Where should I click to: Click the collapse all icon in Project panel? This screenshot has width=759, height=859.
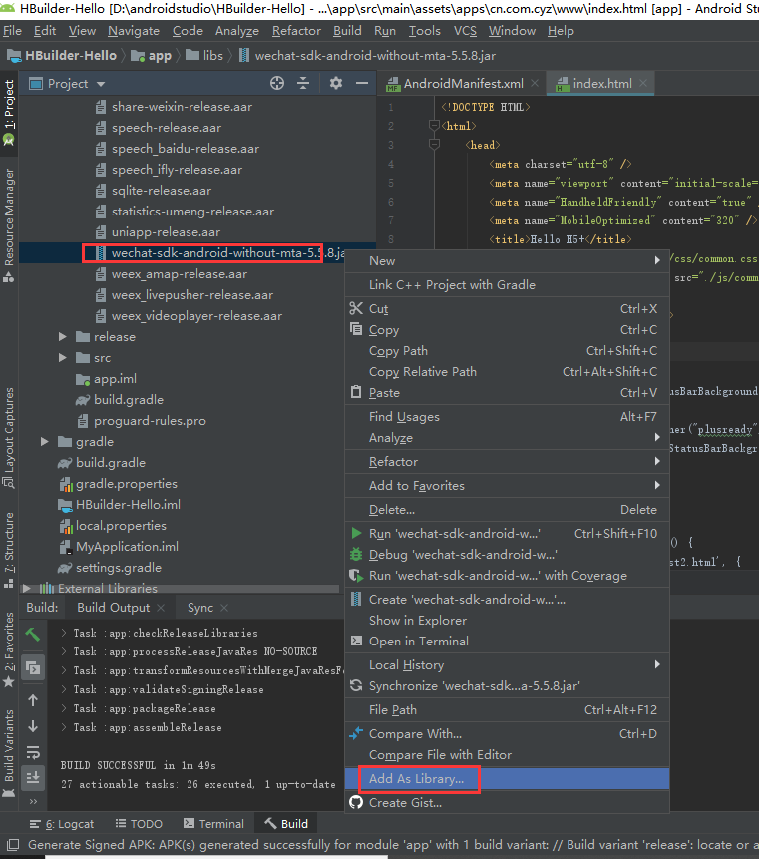click(303, 83)
